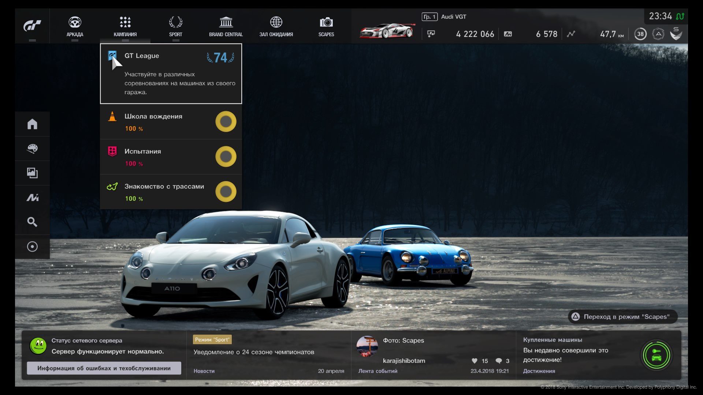The height and width of the screenshot is (395, 703).
Task: Click the level 38 badge
Action: point(640,34)
